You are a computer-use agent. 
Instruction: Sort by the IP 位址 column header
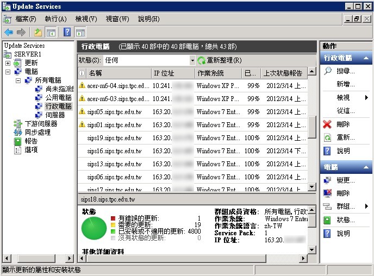[x=173, y=73]
